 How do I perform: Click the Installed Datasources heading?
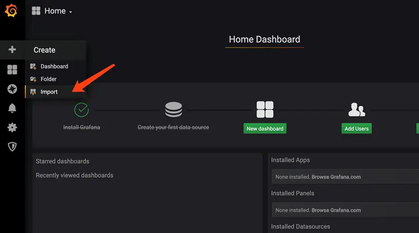click(300, 227)
